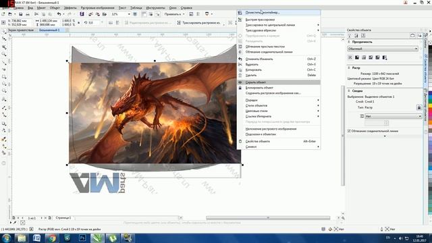The image size is (432, 243).
Task: Select the Rectangle tool in the toolbox
Action: coord(4,77)
